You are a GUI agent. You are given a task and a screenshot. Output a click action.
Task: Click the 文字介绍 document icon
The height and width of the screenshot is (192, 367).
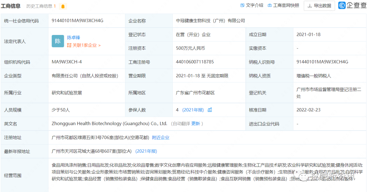coord(243,5)
